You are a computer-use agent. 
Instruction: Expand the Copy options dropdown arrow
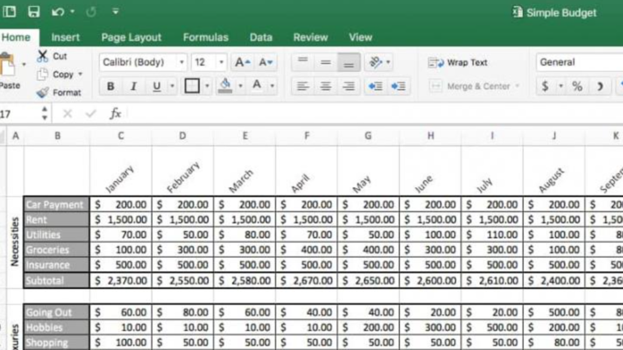(80, 74)
